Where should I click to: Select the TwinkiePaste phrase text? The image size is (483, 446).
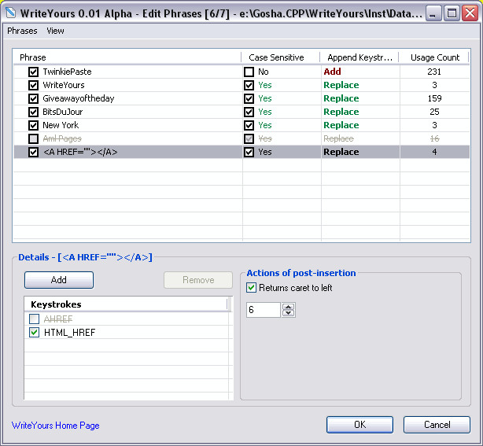pyautogui.click(x=67, y=72)
